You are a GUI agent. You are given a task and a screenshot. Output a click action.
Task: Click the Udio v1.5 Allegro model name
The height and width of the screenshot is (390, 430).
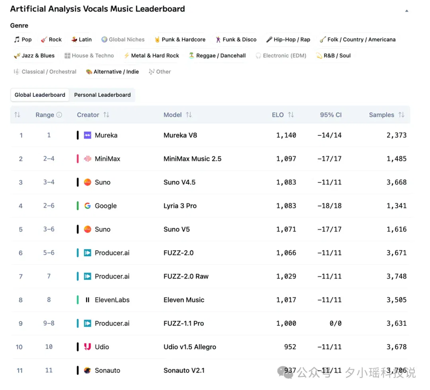[190, 347]
